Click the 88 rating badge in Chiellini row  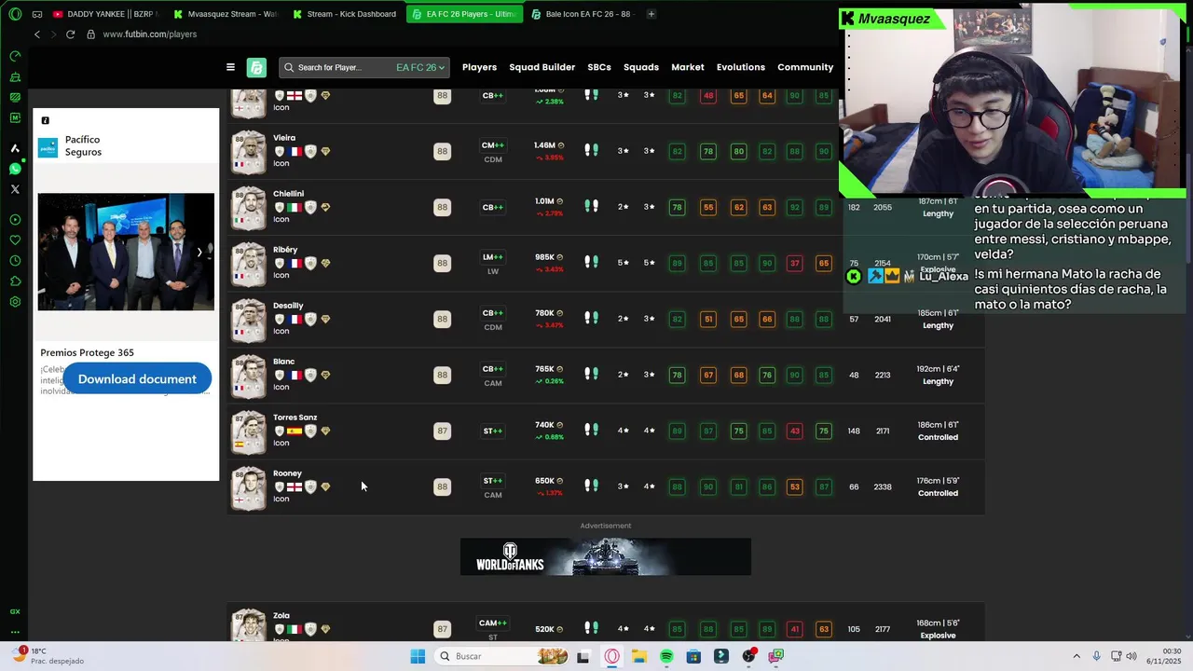[x=442, y=207]
